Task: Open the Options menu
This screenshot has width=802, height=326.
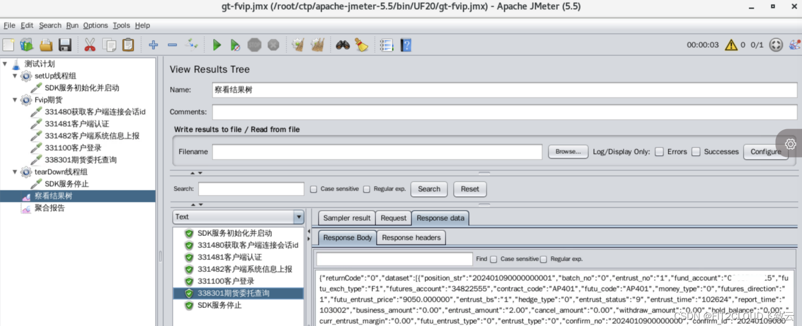Action: point(96,25)
